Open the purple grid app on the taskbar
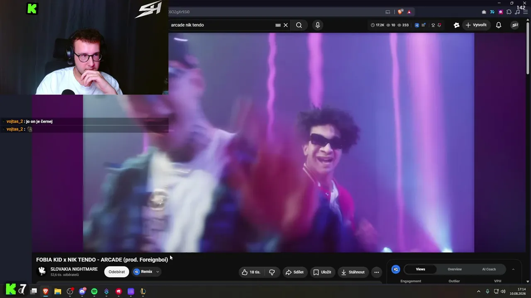The image size is (531, 298). pos(131,291)
